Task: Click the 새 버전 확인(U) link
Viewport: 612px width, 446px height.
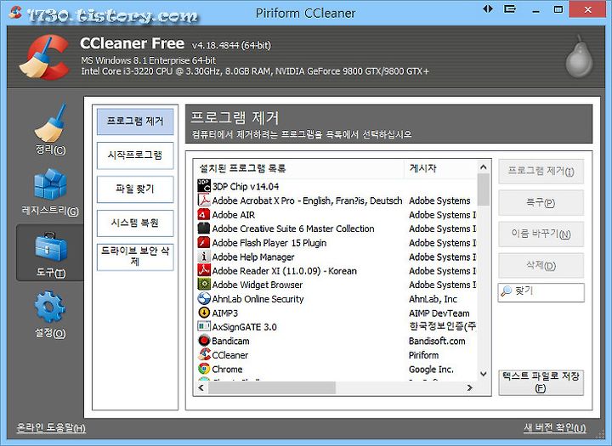Action: coord(554,427)
